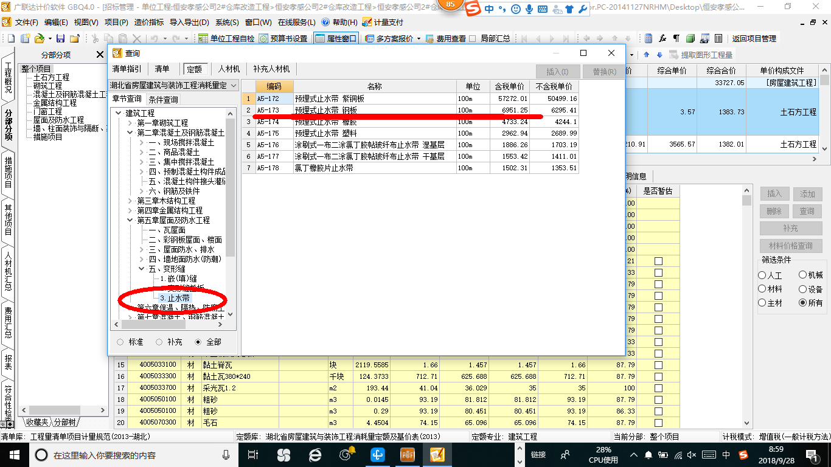The image size is (831, 467).
Task: Switch to the 人材机 tab
Action: (229, 69)
